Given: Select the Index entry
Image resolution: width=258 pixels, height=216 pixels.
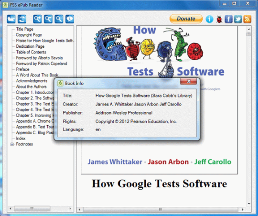Looking at the screenshot, I should [x=21, y=139].
